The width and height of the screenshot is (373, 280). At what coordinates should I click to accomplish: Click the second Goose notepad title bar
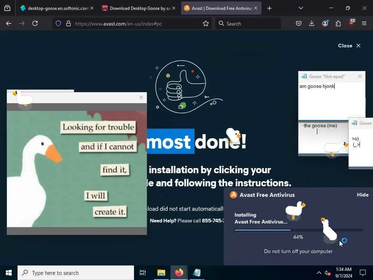tap(361, 123)
